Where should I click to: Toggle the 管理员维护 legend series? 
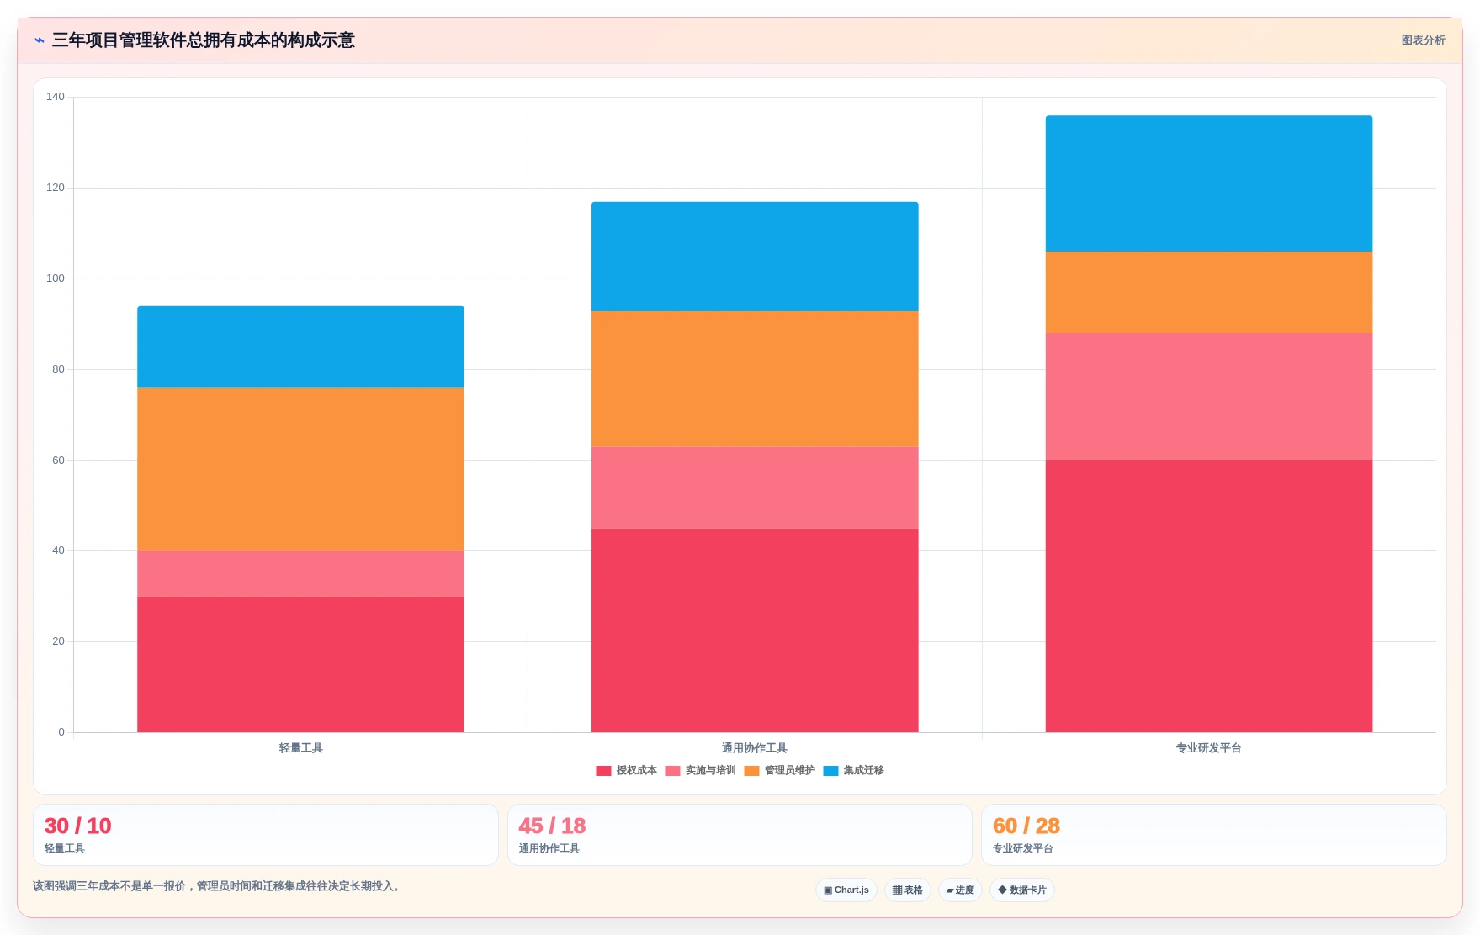779,770
